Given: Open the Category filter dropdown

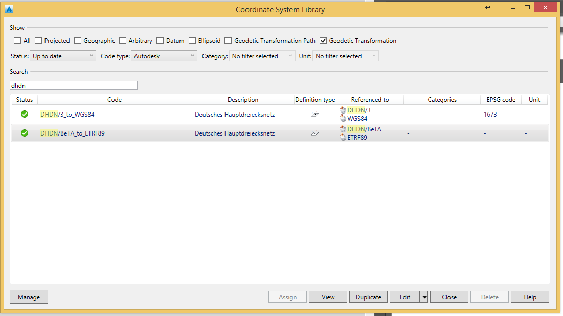Looking at the screenshot, I should (x=262, y=56).
